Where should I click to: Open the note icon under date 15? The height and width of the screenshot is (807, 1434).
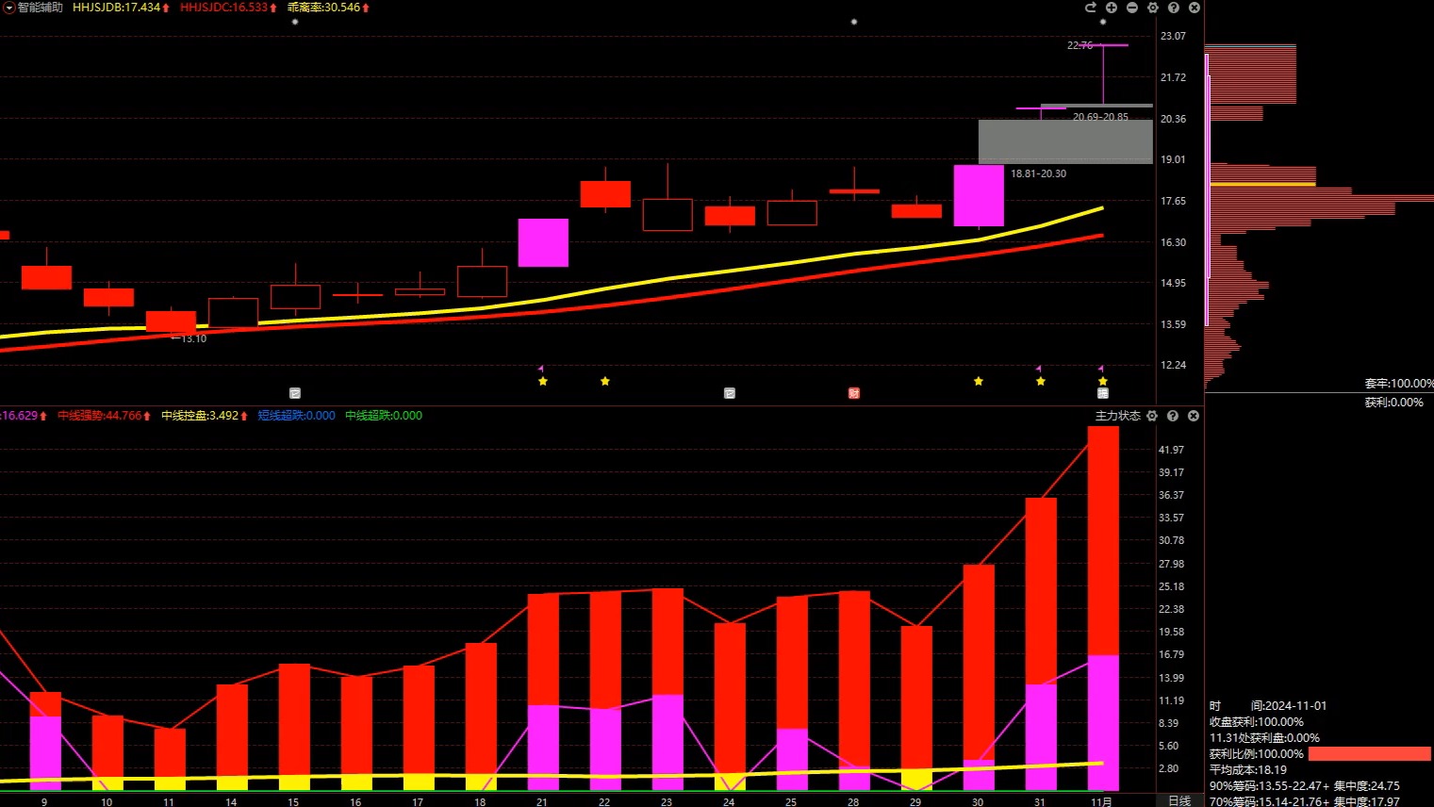point(295,393)
